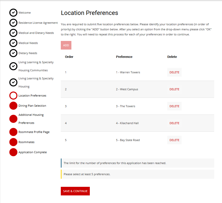Delete the Warren Towers preference

point(174,72)
